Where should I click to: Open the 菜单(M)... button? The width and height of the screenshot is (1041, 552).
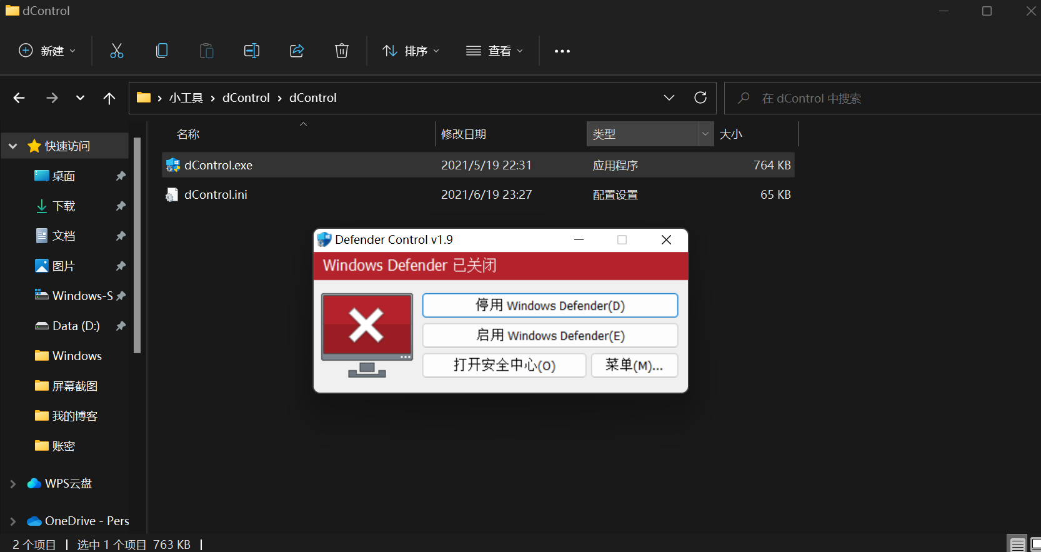coord(634,365)
